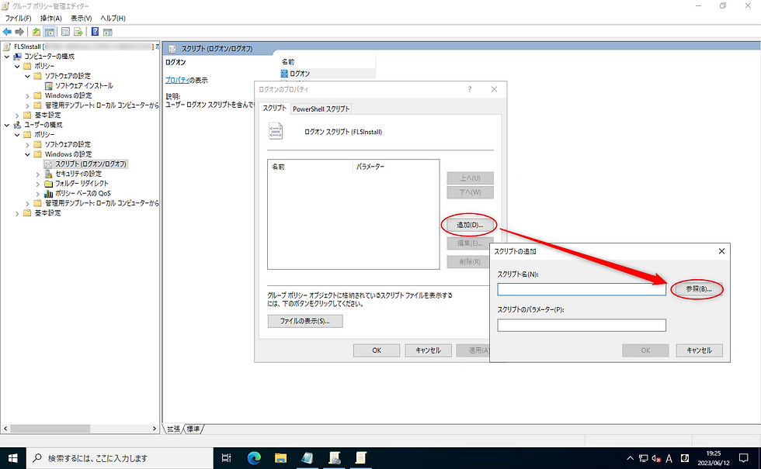Focus the スクリプト名(N) input field
The width and height of the screenshot is (761, 469).
(x=582, y=289)
